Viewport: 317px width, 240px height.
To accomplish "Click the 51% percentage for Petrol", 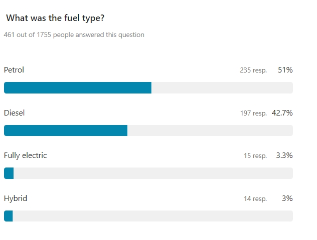I will click(x=285, y=70).
